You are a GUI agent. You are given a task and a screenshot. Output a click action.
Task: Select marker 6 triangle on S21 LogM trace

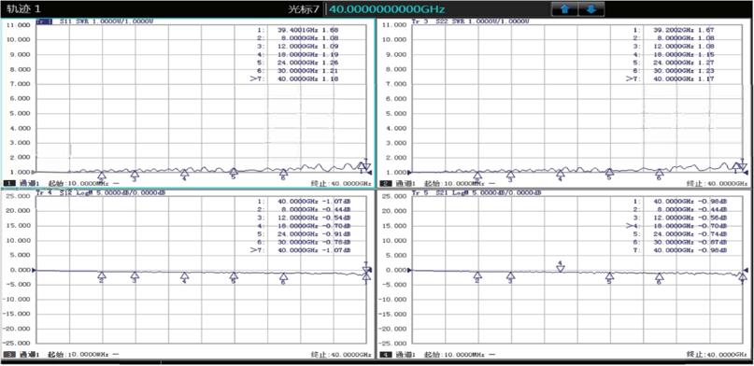[659, 277]
